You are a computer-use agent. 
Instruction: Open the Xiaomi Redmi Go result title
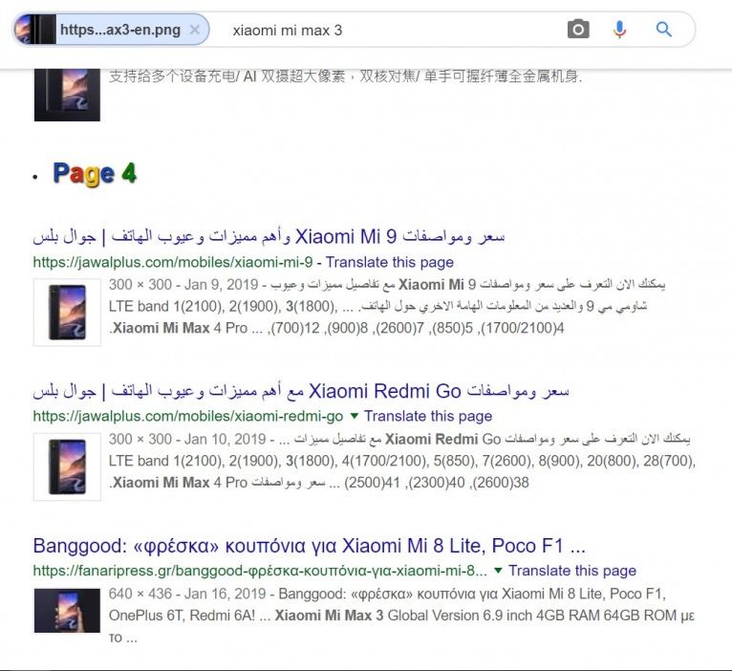[301, 391]
